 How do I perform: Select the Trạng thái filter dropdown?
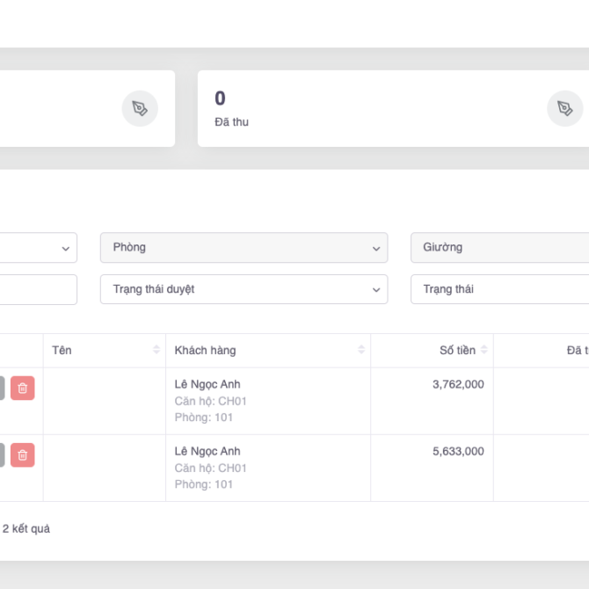point(499,289)
